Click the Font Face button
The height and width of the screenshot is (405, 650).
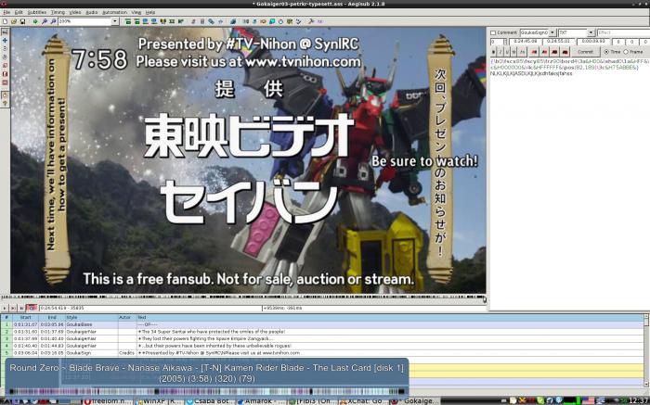pyautogui.click(x=522, y=52)
